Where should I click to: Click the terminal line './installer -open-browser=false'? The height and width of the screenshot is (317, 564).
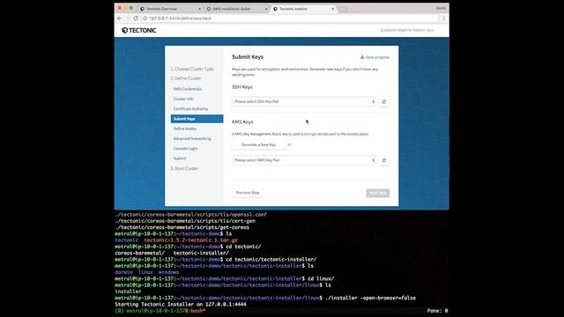click(x=370, y=298)
